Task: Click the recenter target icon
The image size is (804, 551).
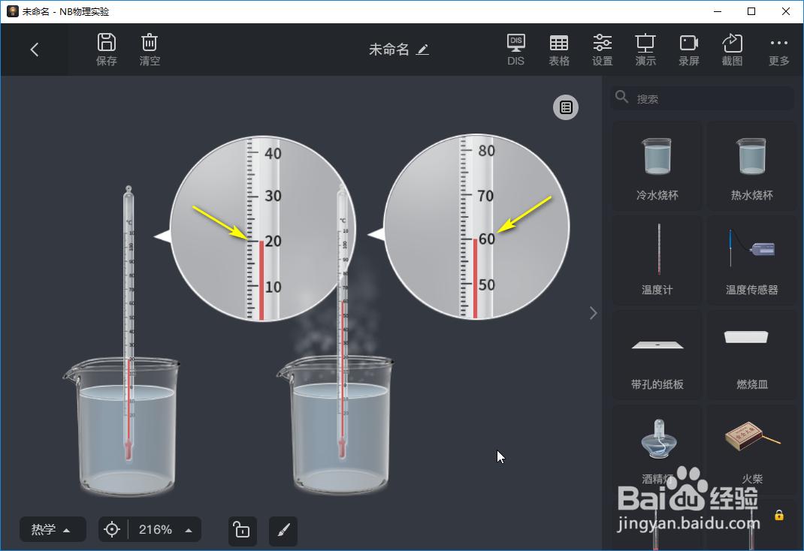Action: pos(112,529)
